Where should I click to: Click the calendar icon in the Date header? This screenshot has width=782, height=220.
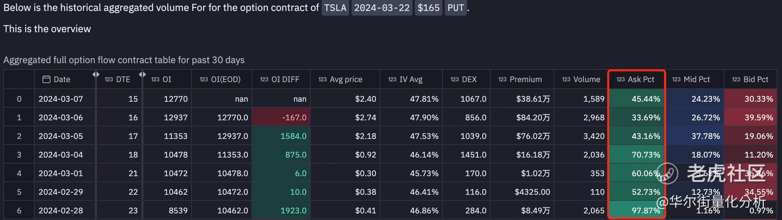coord(46,79)
